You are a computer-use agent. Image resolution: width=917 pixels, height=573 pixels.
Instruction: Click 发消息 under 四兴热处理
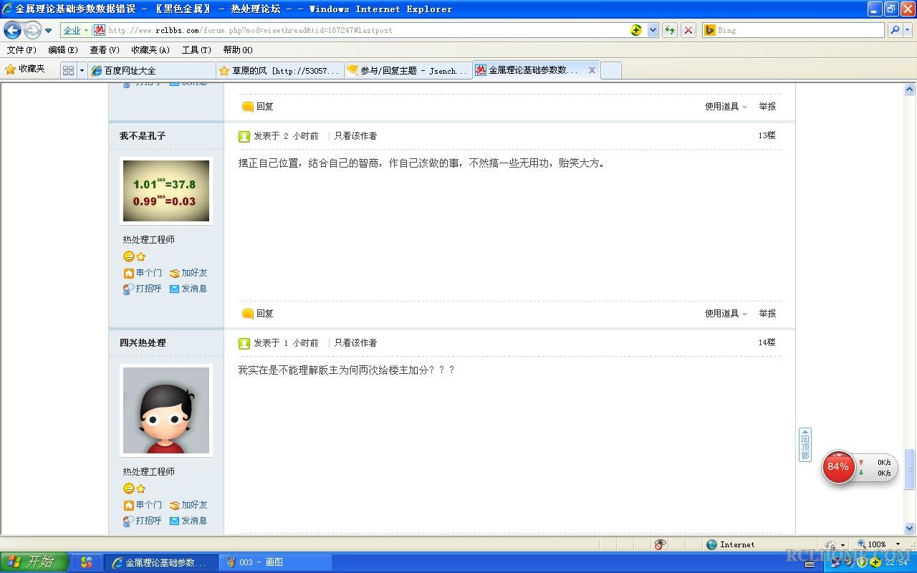pyautogui.click(x=188, y=521)
